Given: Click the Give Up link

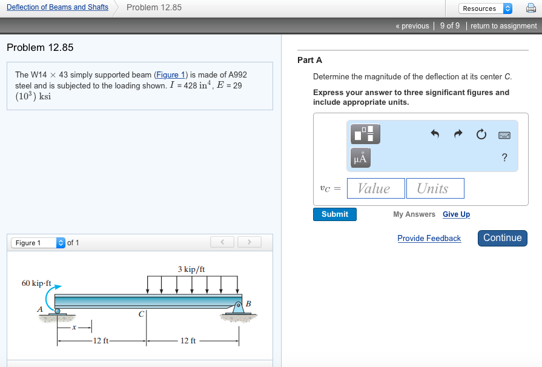Looking at the screenshot, I should tap(456, 214).
